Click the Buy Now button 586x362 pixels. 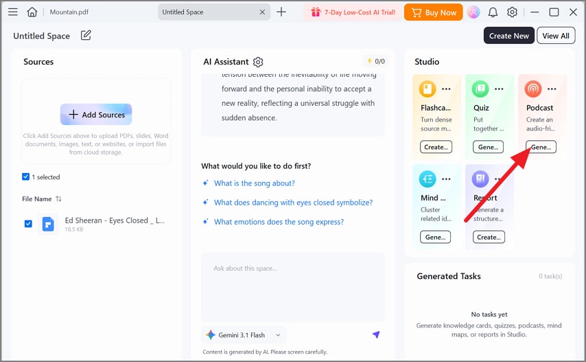tap(433, 12)
